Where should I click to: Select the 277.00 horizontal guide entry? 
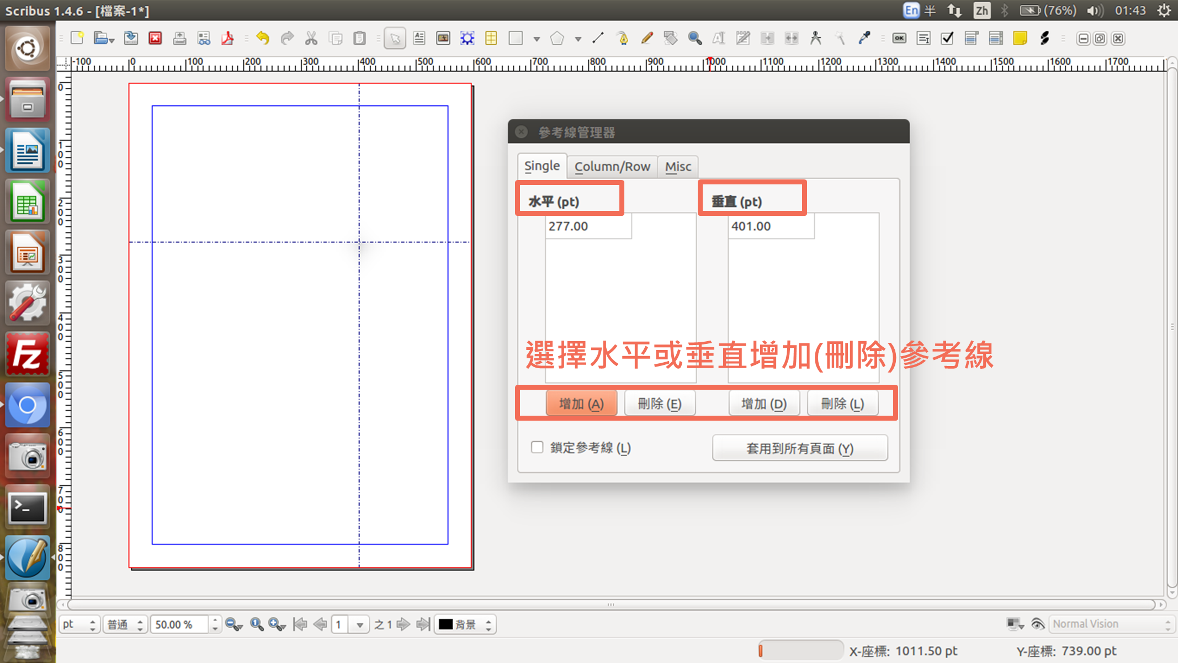click(x=588, y=226)
